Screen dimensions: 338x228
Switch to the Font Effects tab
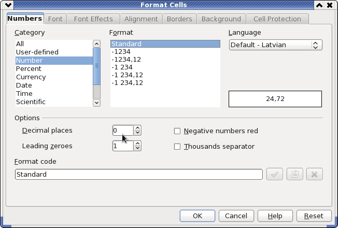coord(93,19)
